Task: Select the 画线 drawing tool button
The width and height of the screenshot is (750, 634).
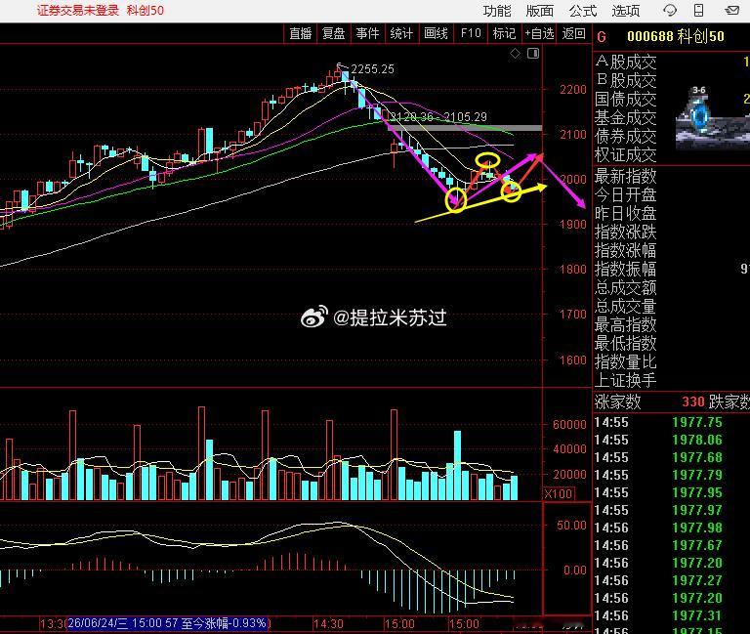Action: click(x=436, y=33)
